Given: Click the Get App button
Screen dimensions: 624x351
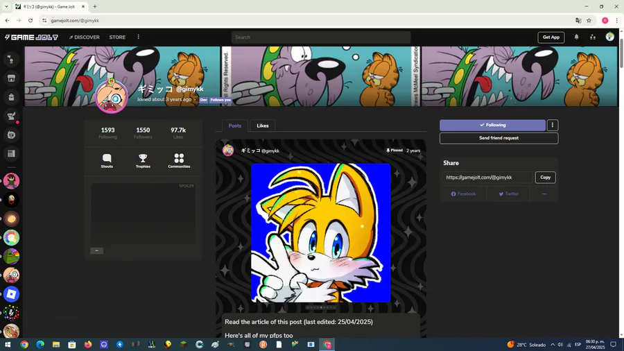Looking at the screenshot, I should coord(551,37).
